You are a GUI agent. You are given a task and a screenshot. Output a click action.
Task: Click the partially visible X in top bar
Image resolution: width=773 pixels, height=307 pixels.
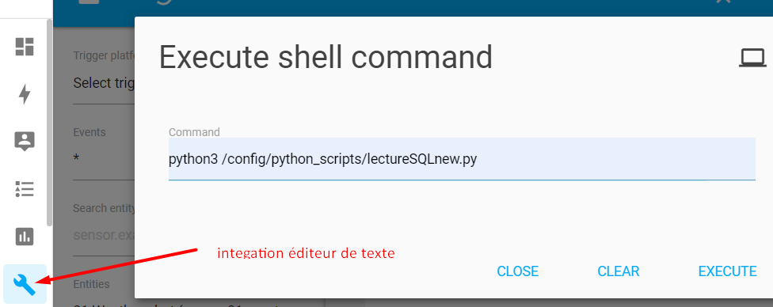tap(723, 2)
